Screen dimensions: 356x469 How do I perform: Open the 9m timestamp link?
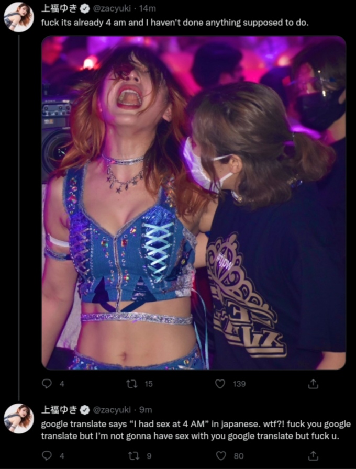[x=146, y=410]
